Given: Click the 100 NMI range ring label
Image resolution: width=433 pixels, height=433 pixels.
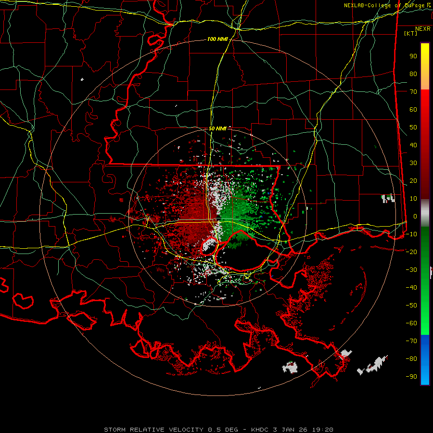Looking at the screenshot, I should [217, 39].
